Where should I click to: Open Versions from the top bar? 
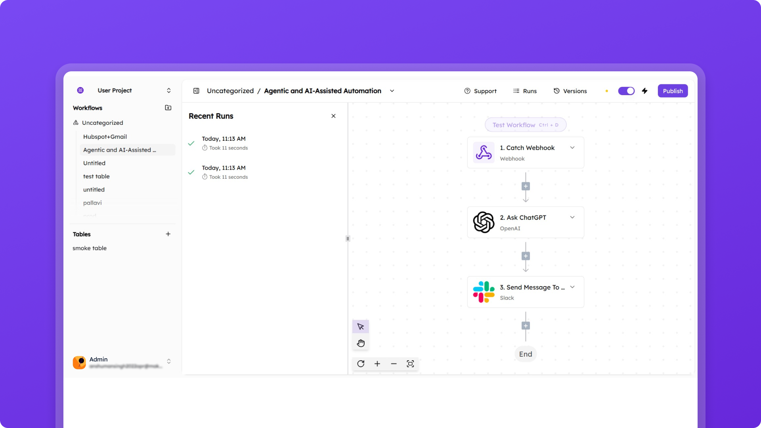pos(570,91)
